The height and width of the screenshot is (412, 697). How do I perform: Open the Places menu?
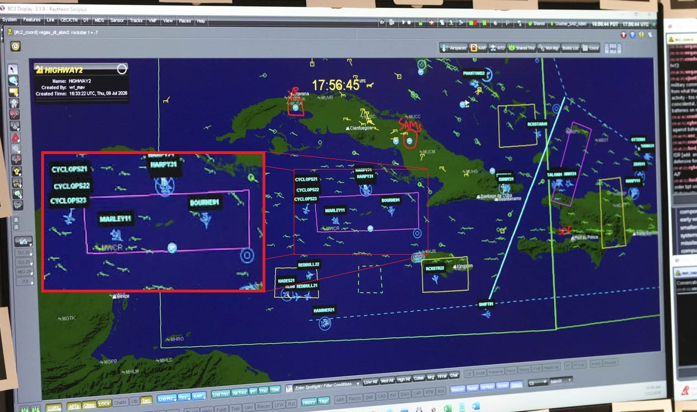(185, 21)
